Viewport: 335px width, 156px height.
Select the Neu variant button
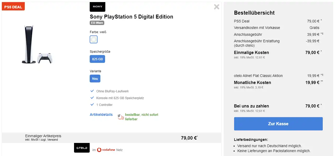95,79
